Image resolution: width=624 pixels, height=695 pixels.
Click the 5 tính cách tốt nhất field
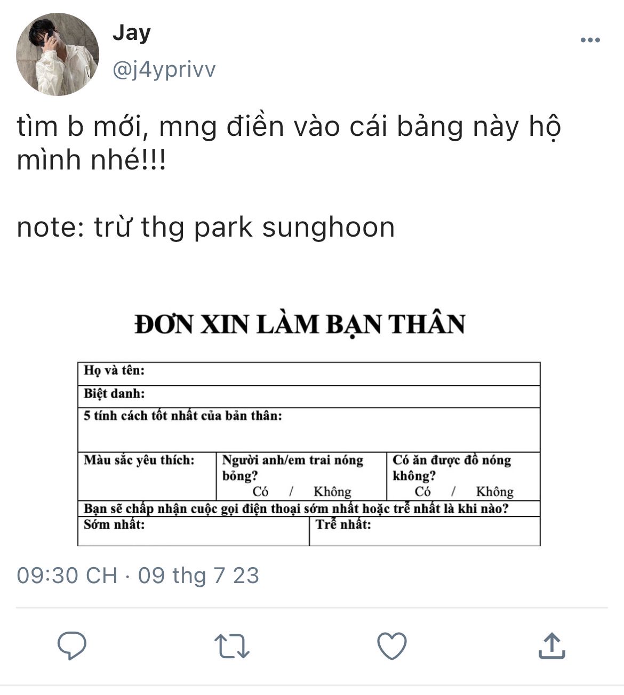coord(309,430)
